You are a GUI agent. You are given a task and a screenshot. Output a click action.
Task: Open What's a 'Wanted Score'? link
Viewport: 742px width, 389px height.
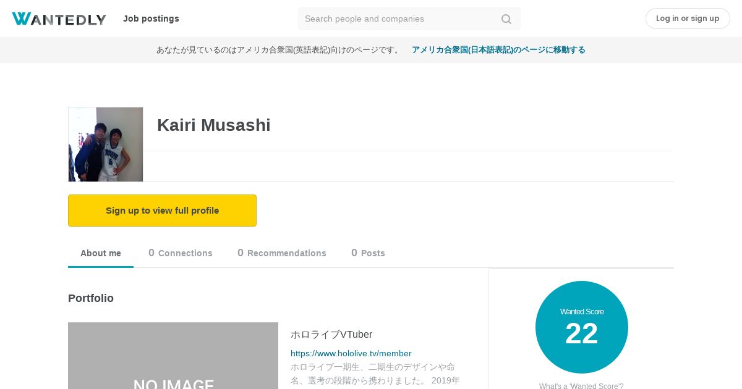tap(581, 386)
